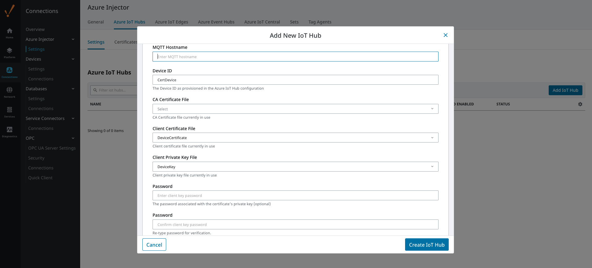Open Quick Client in the OPC section
The width and height of the screenshot is (592, 268).
(x=40, y=178)
